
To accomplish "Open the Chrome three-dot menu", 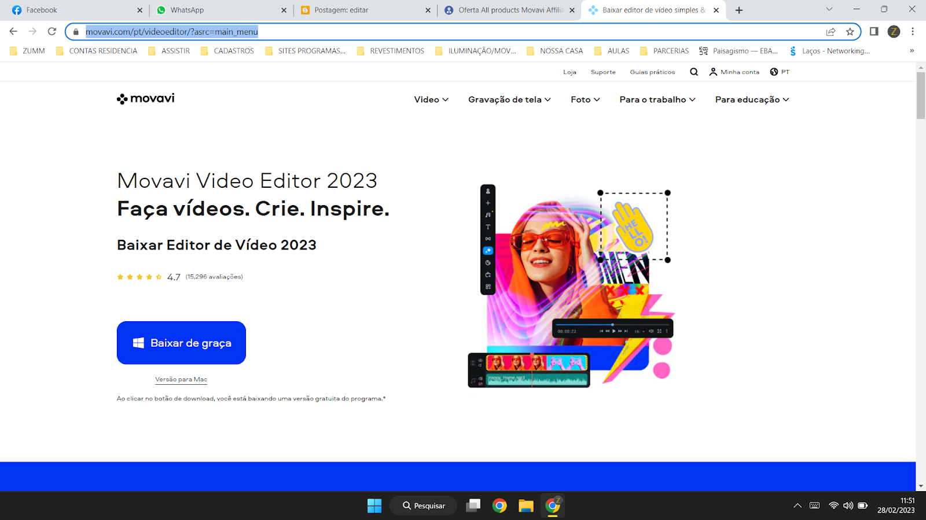I will coord(913,31).
